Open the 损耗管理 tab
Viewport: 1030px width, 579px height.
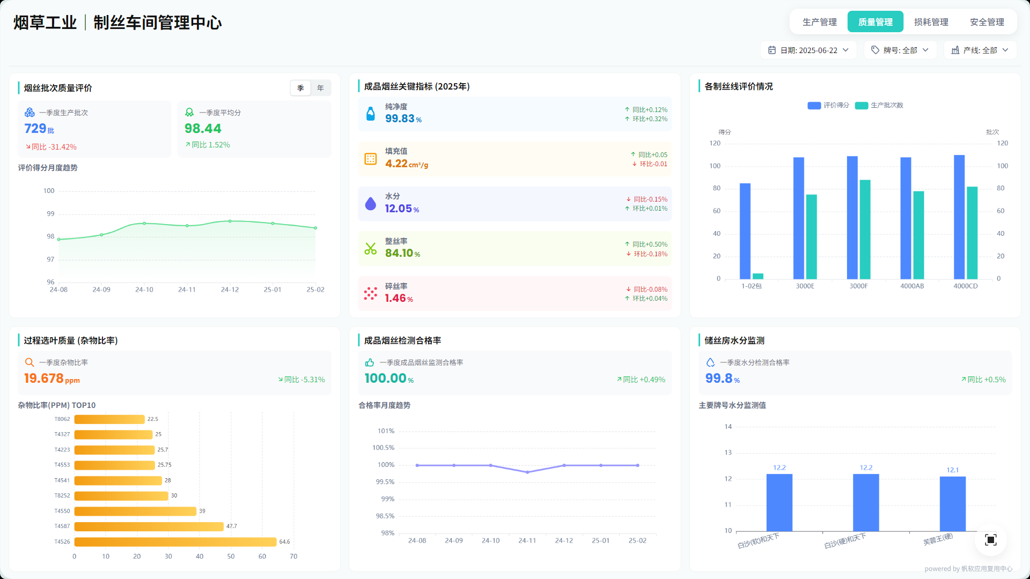click(x=931, y=22)
